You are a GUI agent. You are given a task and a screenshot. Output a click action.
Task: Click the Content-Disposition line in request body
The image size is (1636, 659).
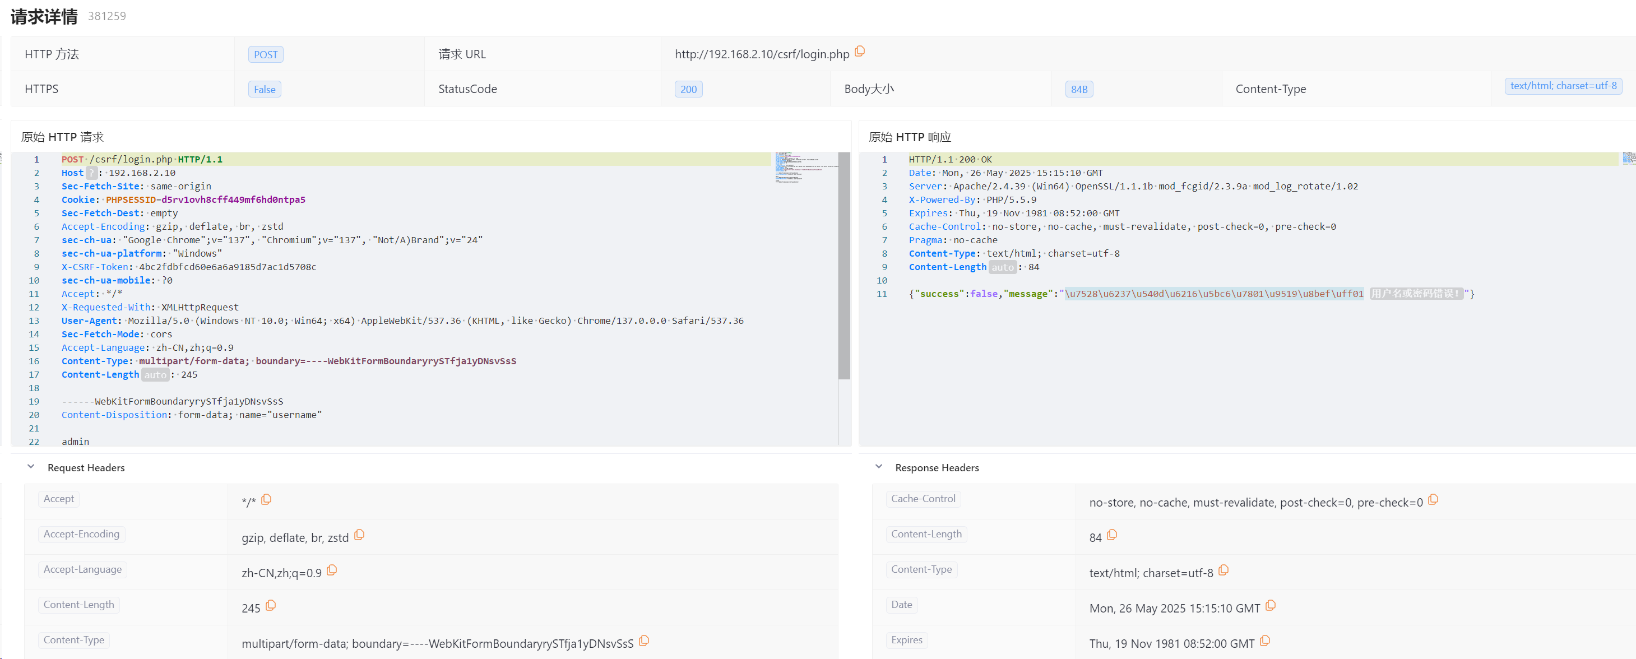(191, 415)
